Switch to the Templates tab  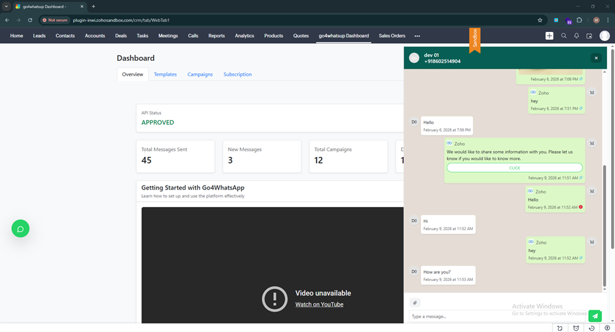tap(165, 75)
